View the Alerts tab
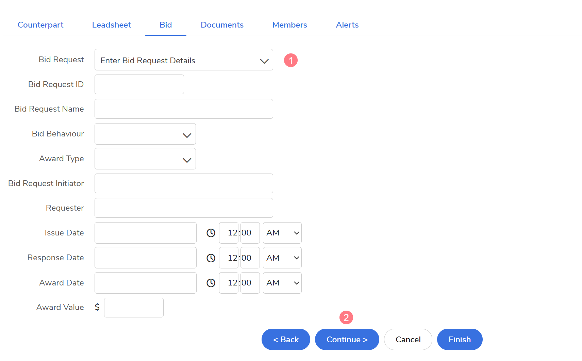 tap(347, 25)
